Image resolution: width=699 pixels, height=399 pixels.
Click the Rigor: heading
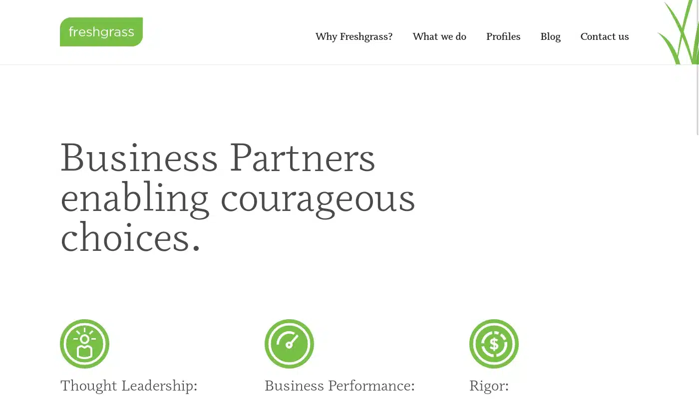(489, 386)
